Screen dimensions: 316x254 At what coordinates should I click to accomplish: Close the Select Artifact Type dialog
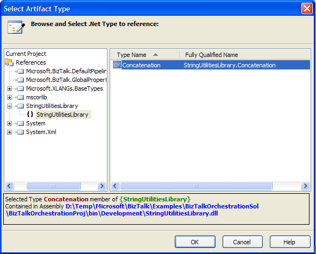pyautogui.click(x=307, y=9)
